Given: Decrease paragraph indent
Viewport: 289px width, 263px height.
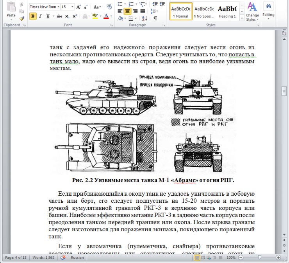Looking at the screenshot, I should pyautogui.click(x=155, y=4).
